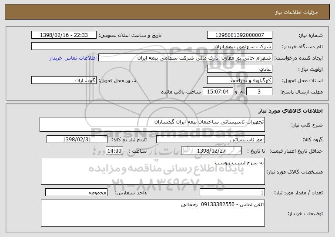This screenshot has width=335, height=237.
Task: Click the ایجاد کننده درخواست field
Action: point(185,58)
